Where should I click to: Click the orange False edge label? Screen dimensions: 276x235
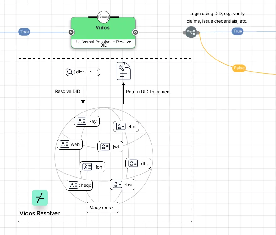239,68
